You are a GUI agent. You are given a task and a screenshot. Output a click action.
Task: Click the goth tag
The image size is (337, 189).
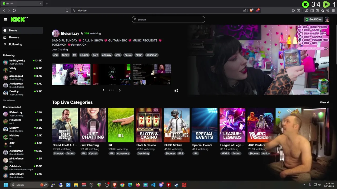pos(95,55)
